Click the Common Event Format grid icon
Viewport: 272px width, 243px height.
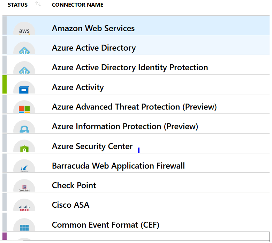[x=24, y=226]
